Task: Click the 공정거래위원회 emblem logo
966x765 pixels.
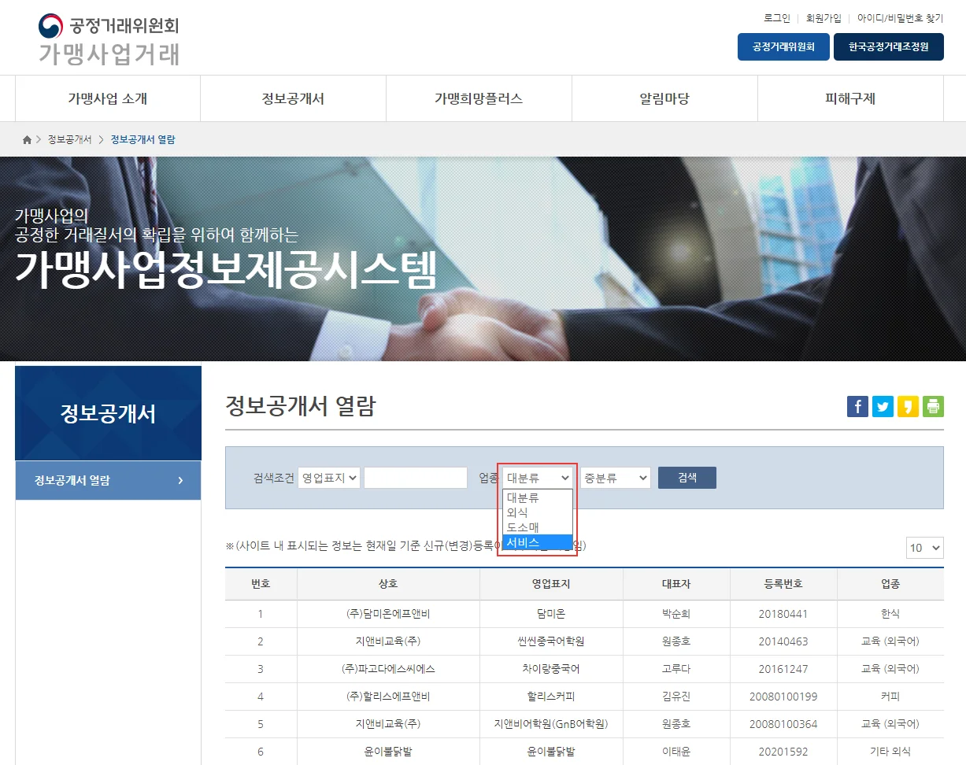Action: point(50,26)
